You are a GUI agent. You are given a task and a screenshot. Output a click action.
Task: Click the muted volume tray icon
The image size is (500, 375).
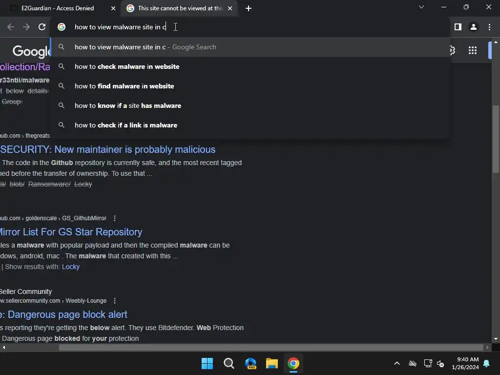[x=441, y=363]
